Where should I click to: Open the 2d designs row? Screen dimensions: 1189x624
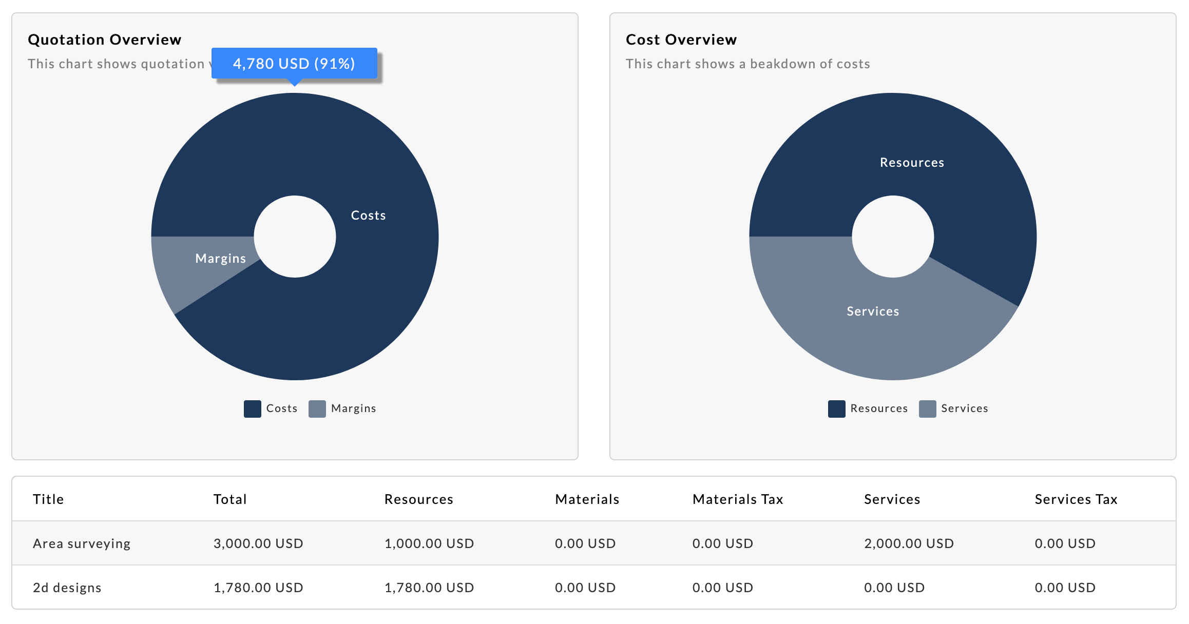pyautogui.click(x=67, y=587)
